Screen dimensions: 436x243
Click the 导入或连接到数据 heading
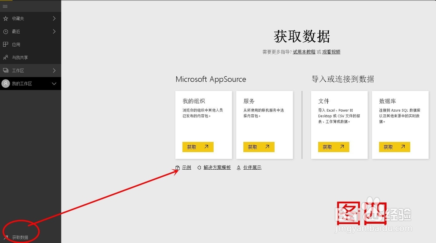pos(343,79)
